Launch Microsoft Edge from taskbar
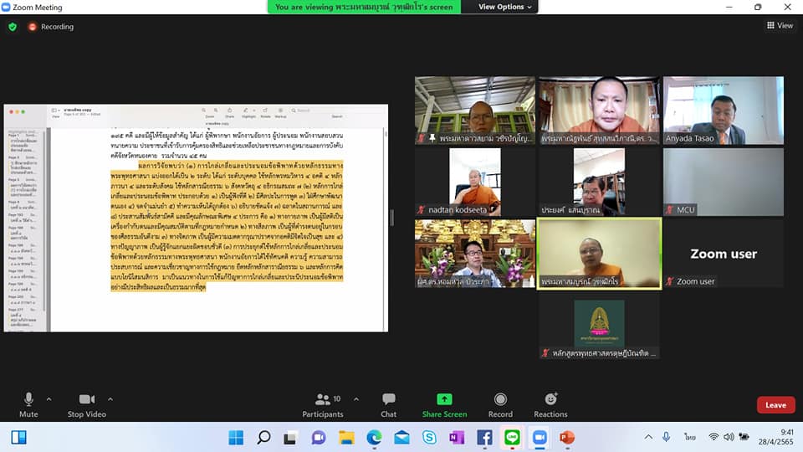This screenshot has width=803, height=452. point(374,438)
